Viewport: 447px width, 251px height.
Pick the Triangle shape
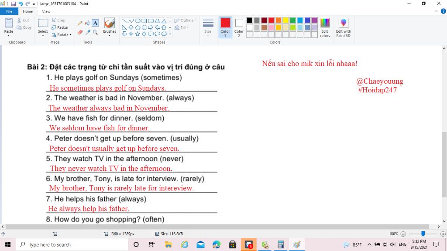click(x=164, y=21)
